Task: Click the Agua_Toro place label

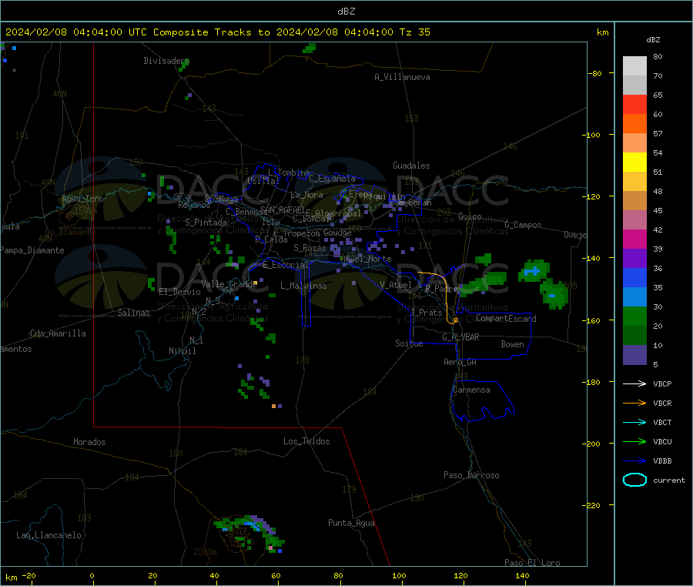Action: tap(82, 199)
